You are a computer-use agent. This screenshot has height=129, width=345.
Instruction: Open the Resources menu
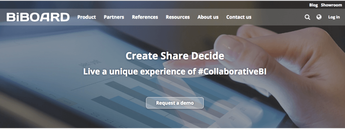pos(178,17)
